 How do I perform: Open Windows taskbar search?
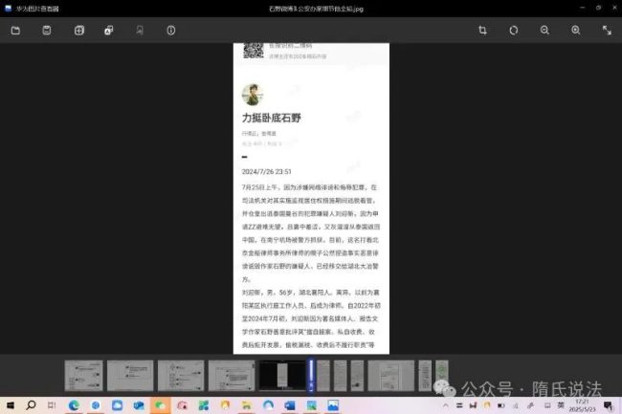tap(31, 405)
